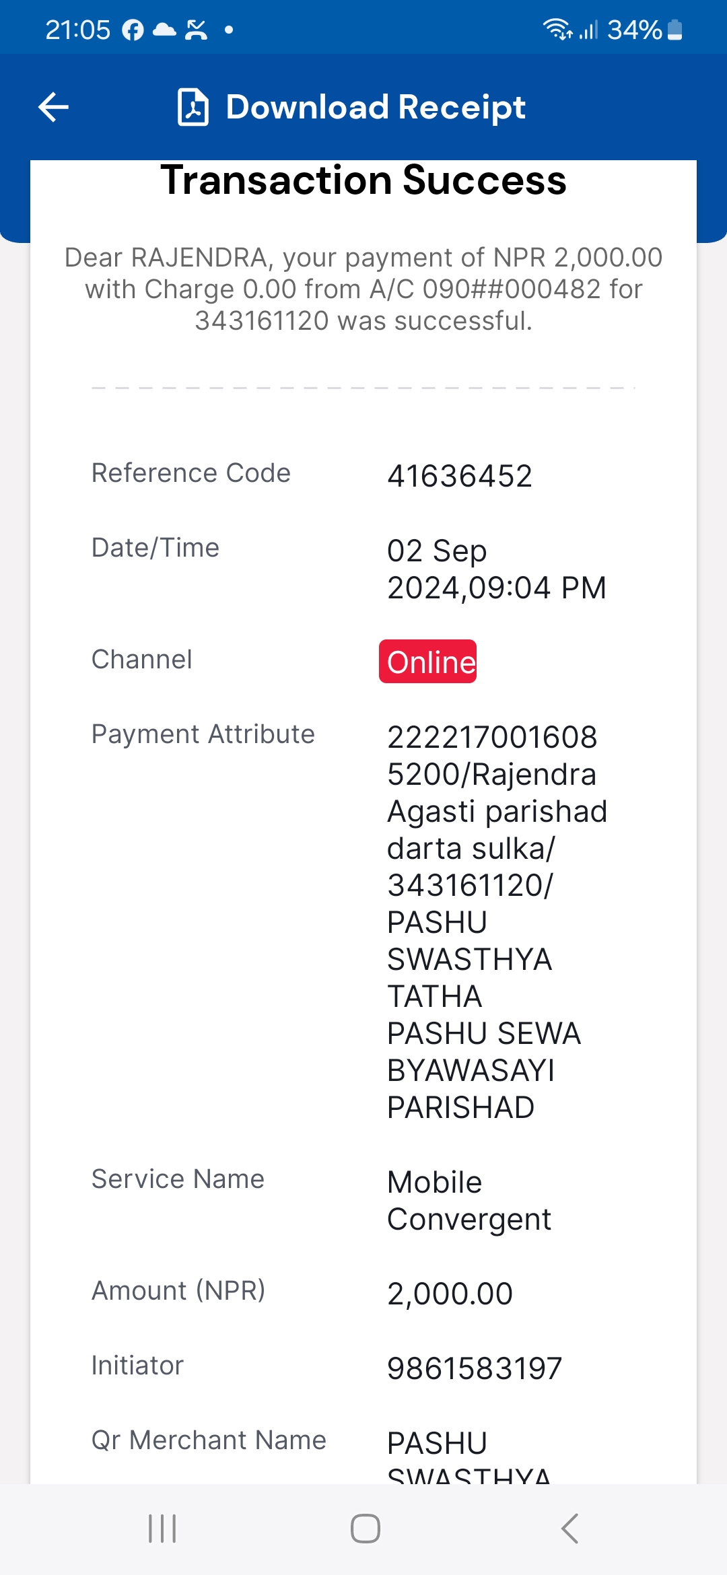Tap the red Online channel badge

pos(428,662)
